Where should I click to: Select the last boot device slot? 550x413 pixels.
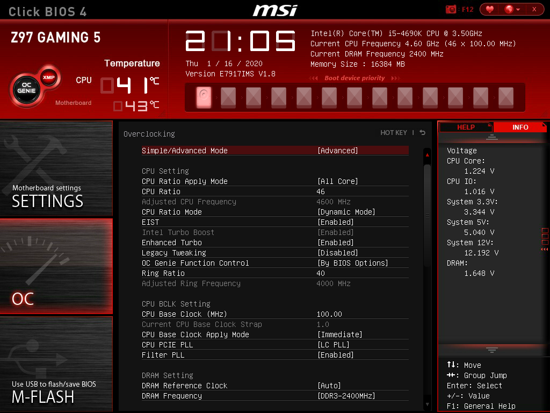[x=506, y=97]
